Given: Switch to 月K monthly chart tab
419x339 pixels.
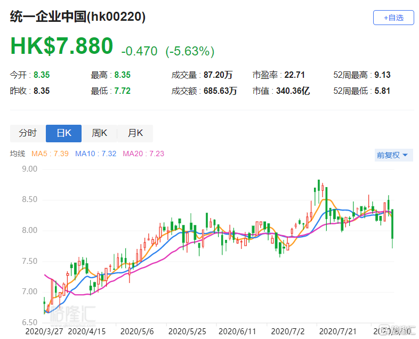Looking at the screenshot, I should (135, 133).
